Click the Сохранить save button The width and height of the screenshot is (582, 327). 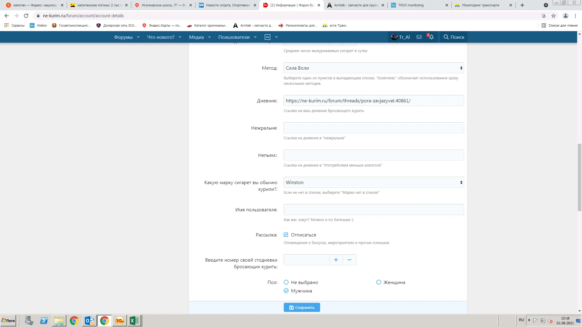[302, 307]
